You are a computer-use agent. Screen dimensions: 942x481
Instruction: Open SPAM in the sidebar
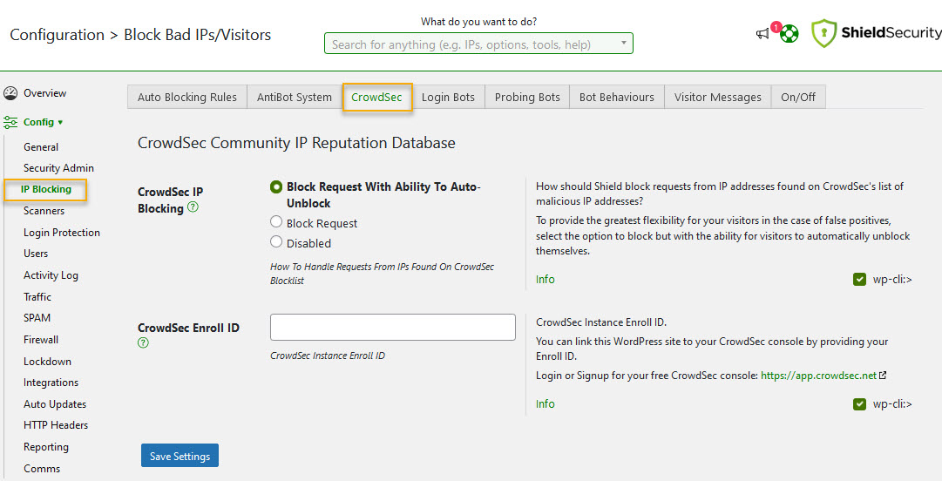click(37, 318)
